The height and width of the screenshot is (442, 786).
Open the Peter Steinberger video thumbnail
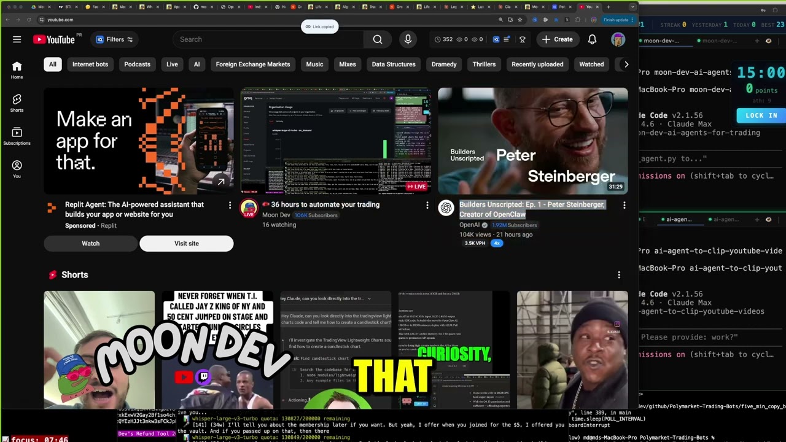(x=533, y=141)
